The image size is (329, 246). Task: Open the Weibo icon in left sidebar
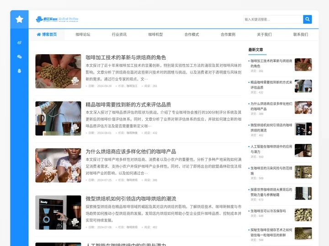[19, 43]
